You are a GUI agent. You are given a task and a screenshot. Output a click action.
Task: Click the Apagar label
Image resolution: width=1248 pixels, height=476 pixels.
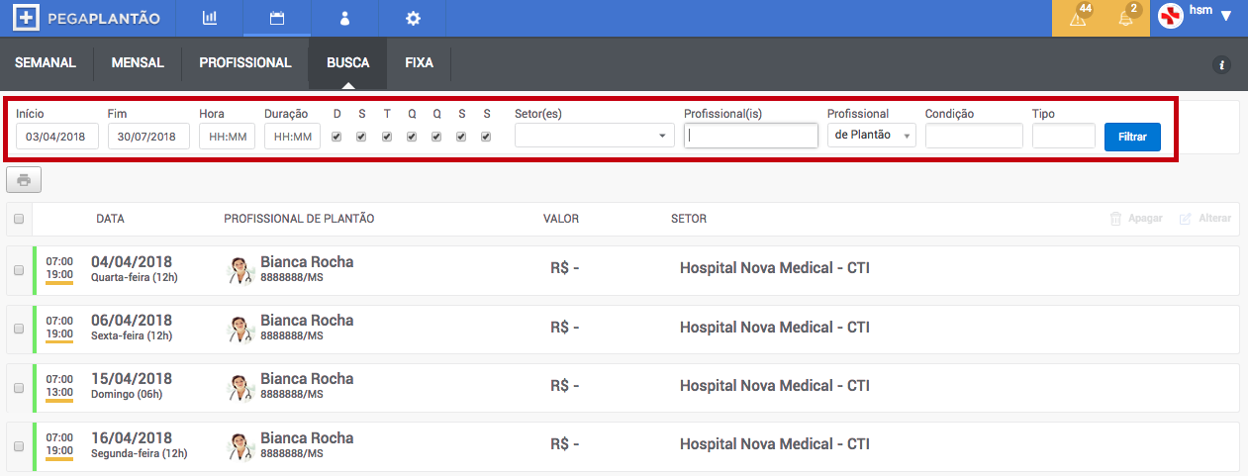1145,218
